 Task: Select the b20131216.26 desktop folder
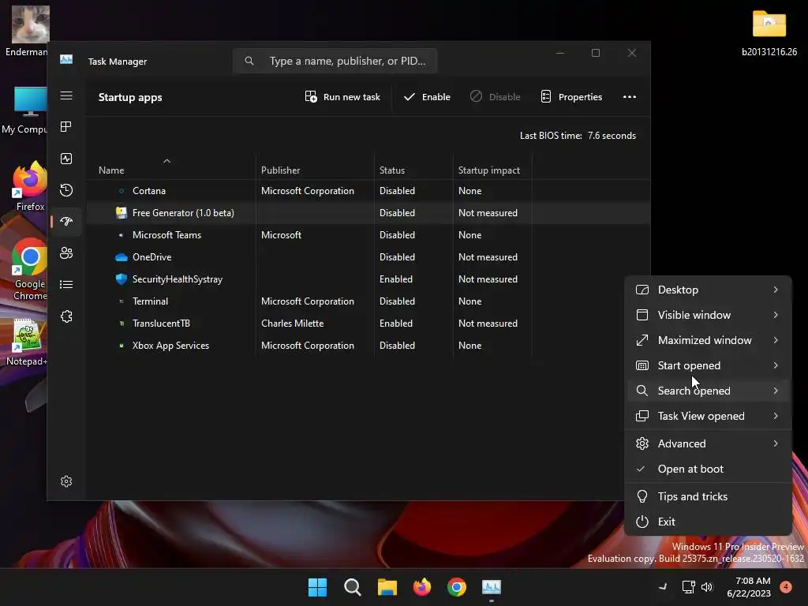769,32
